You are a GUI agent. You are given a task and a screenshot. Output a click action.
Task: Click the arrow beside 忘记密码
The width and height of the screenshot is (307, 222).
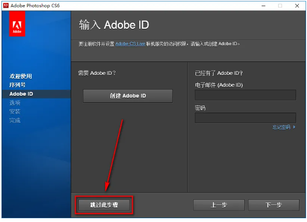pyautogui.click(x=294, y=127)
